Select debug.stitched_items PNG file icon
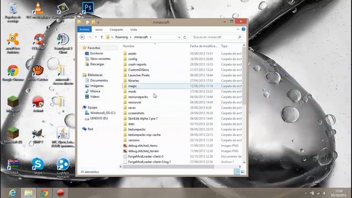Viewport: 352px width, 198px height. pos(125,145)
